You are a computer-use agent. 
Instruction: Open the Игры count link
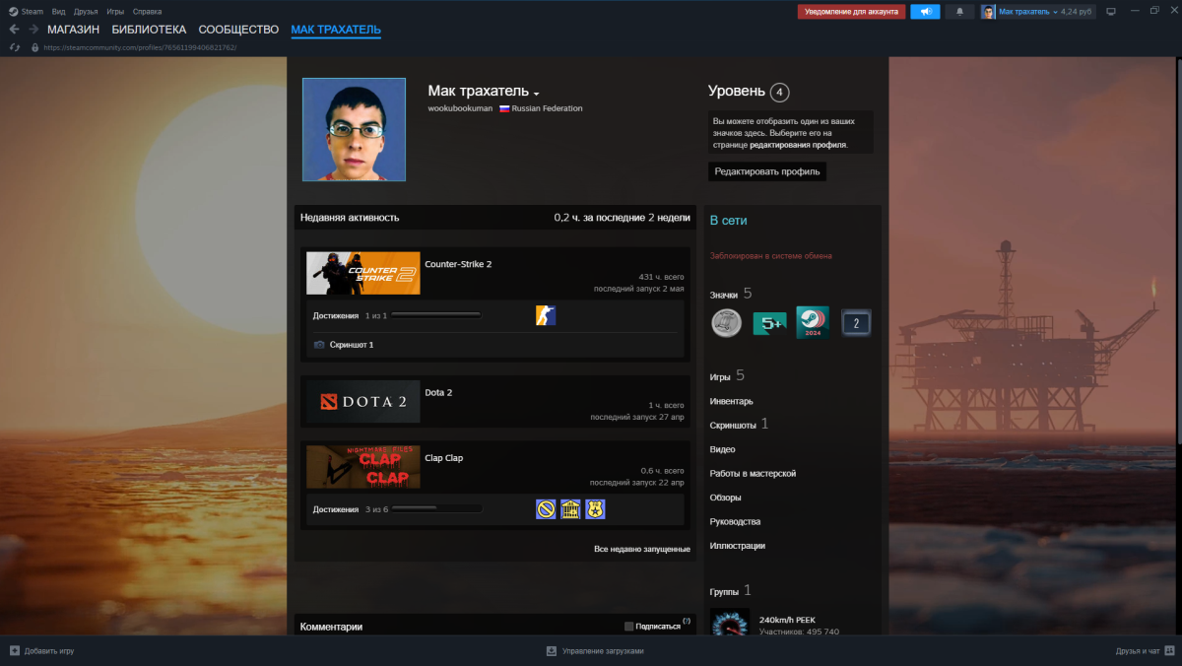pyautogui.click(x=727, y=376)
